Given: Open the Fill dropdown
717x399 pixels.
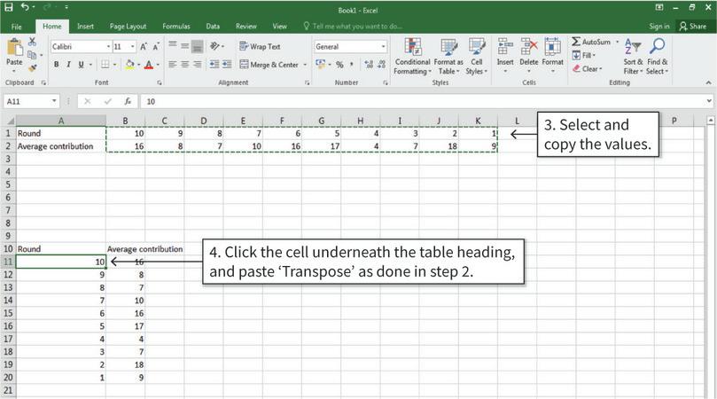Looking at the screenshot, I should coord(584,55).
